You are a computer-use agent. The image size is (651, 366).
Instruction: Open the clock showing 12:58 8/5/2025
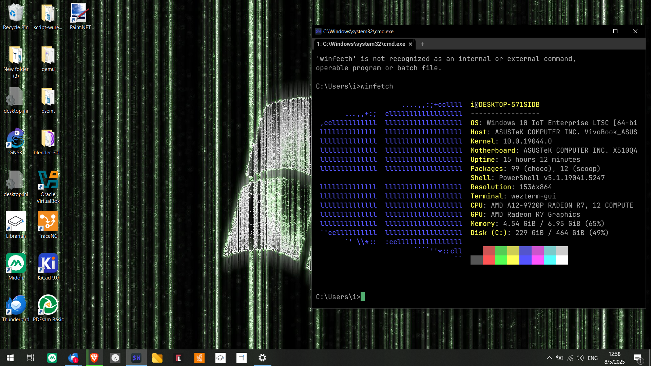coord(614,358)
